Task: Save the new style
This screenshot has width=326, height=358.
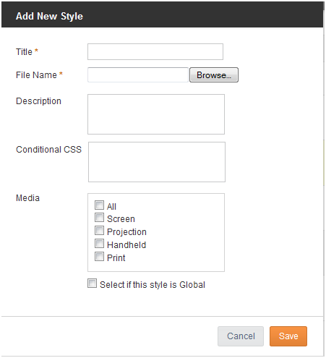Action: click(x=288, y=336)
